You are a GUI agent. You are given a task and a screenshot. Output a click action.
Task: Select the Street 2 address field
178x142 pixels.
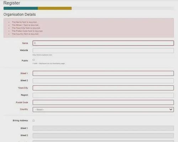click(103, 81)
